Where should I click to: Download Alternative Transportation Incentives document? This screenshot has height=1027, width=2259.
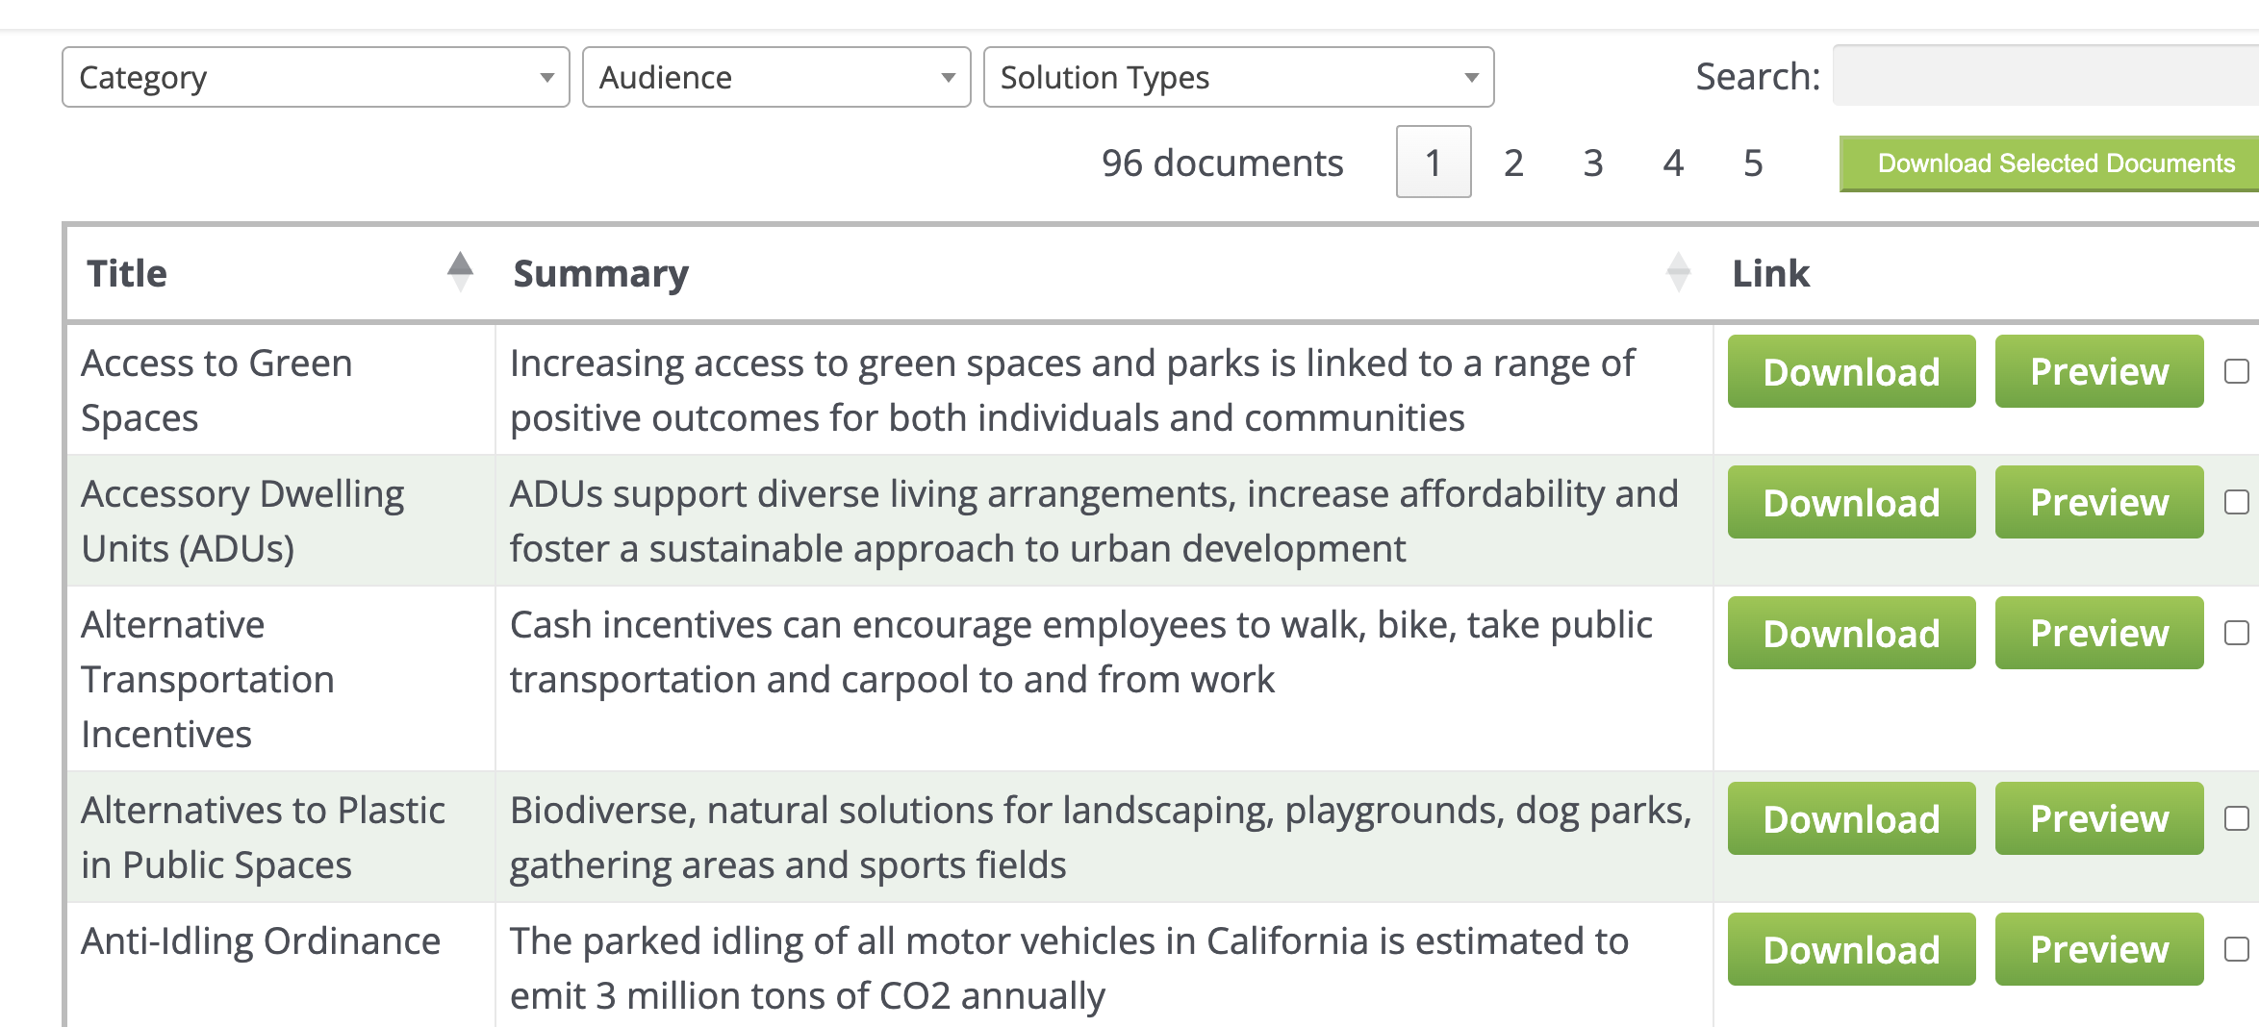click(x=1851, y=633)
